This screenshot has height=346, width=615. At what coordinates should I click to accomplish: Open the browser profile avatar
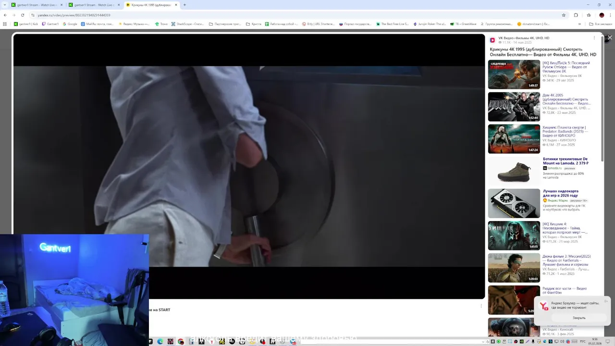pos(602,15)
